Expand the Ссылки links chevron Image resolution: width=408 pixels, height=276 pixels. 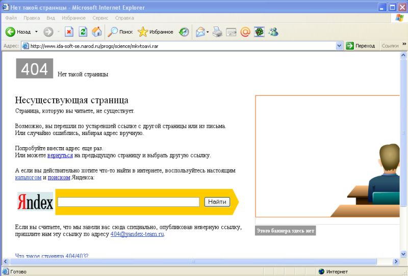pos(404,44)
